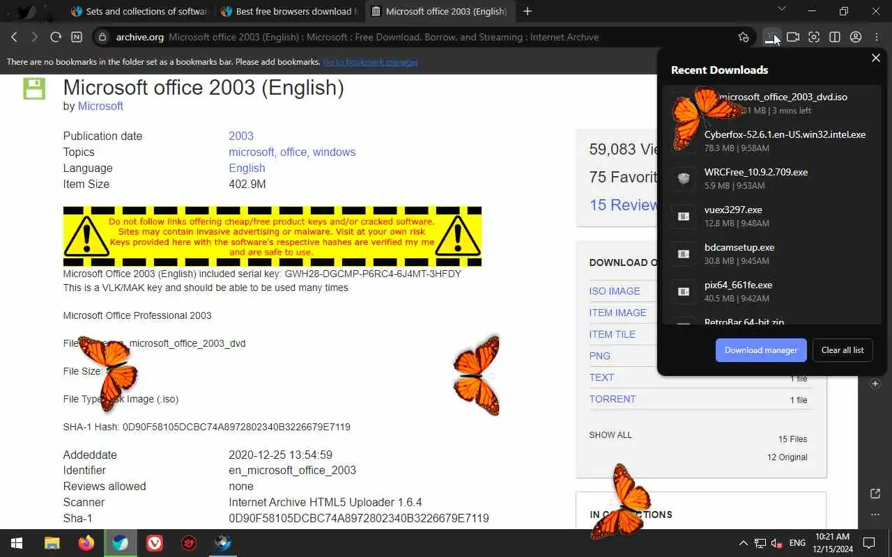Open vuex3297.exe file icon
This screenshot has height=557, width=892.
pos(684,217)
